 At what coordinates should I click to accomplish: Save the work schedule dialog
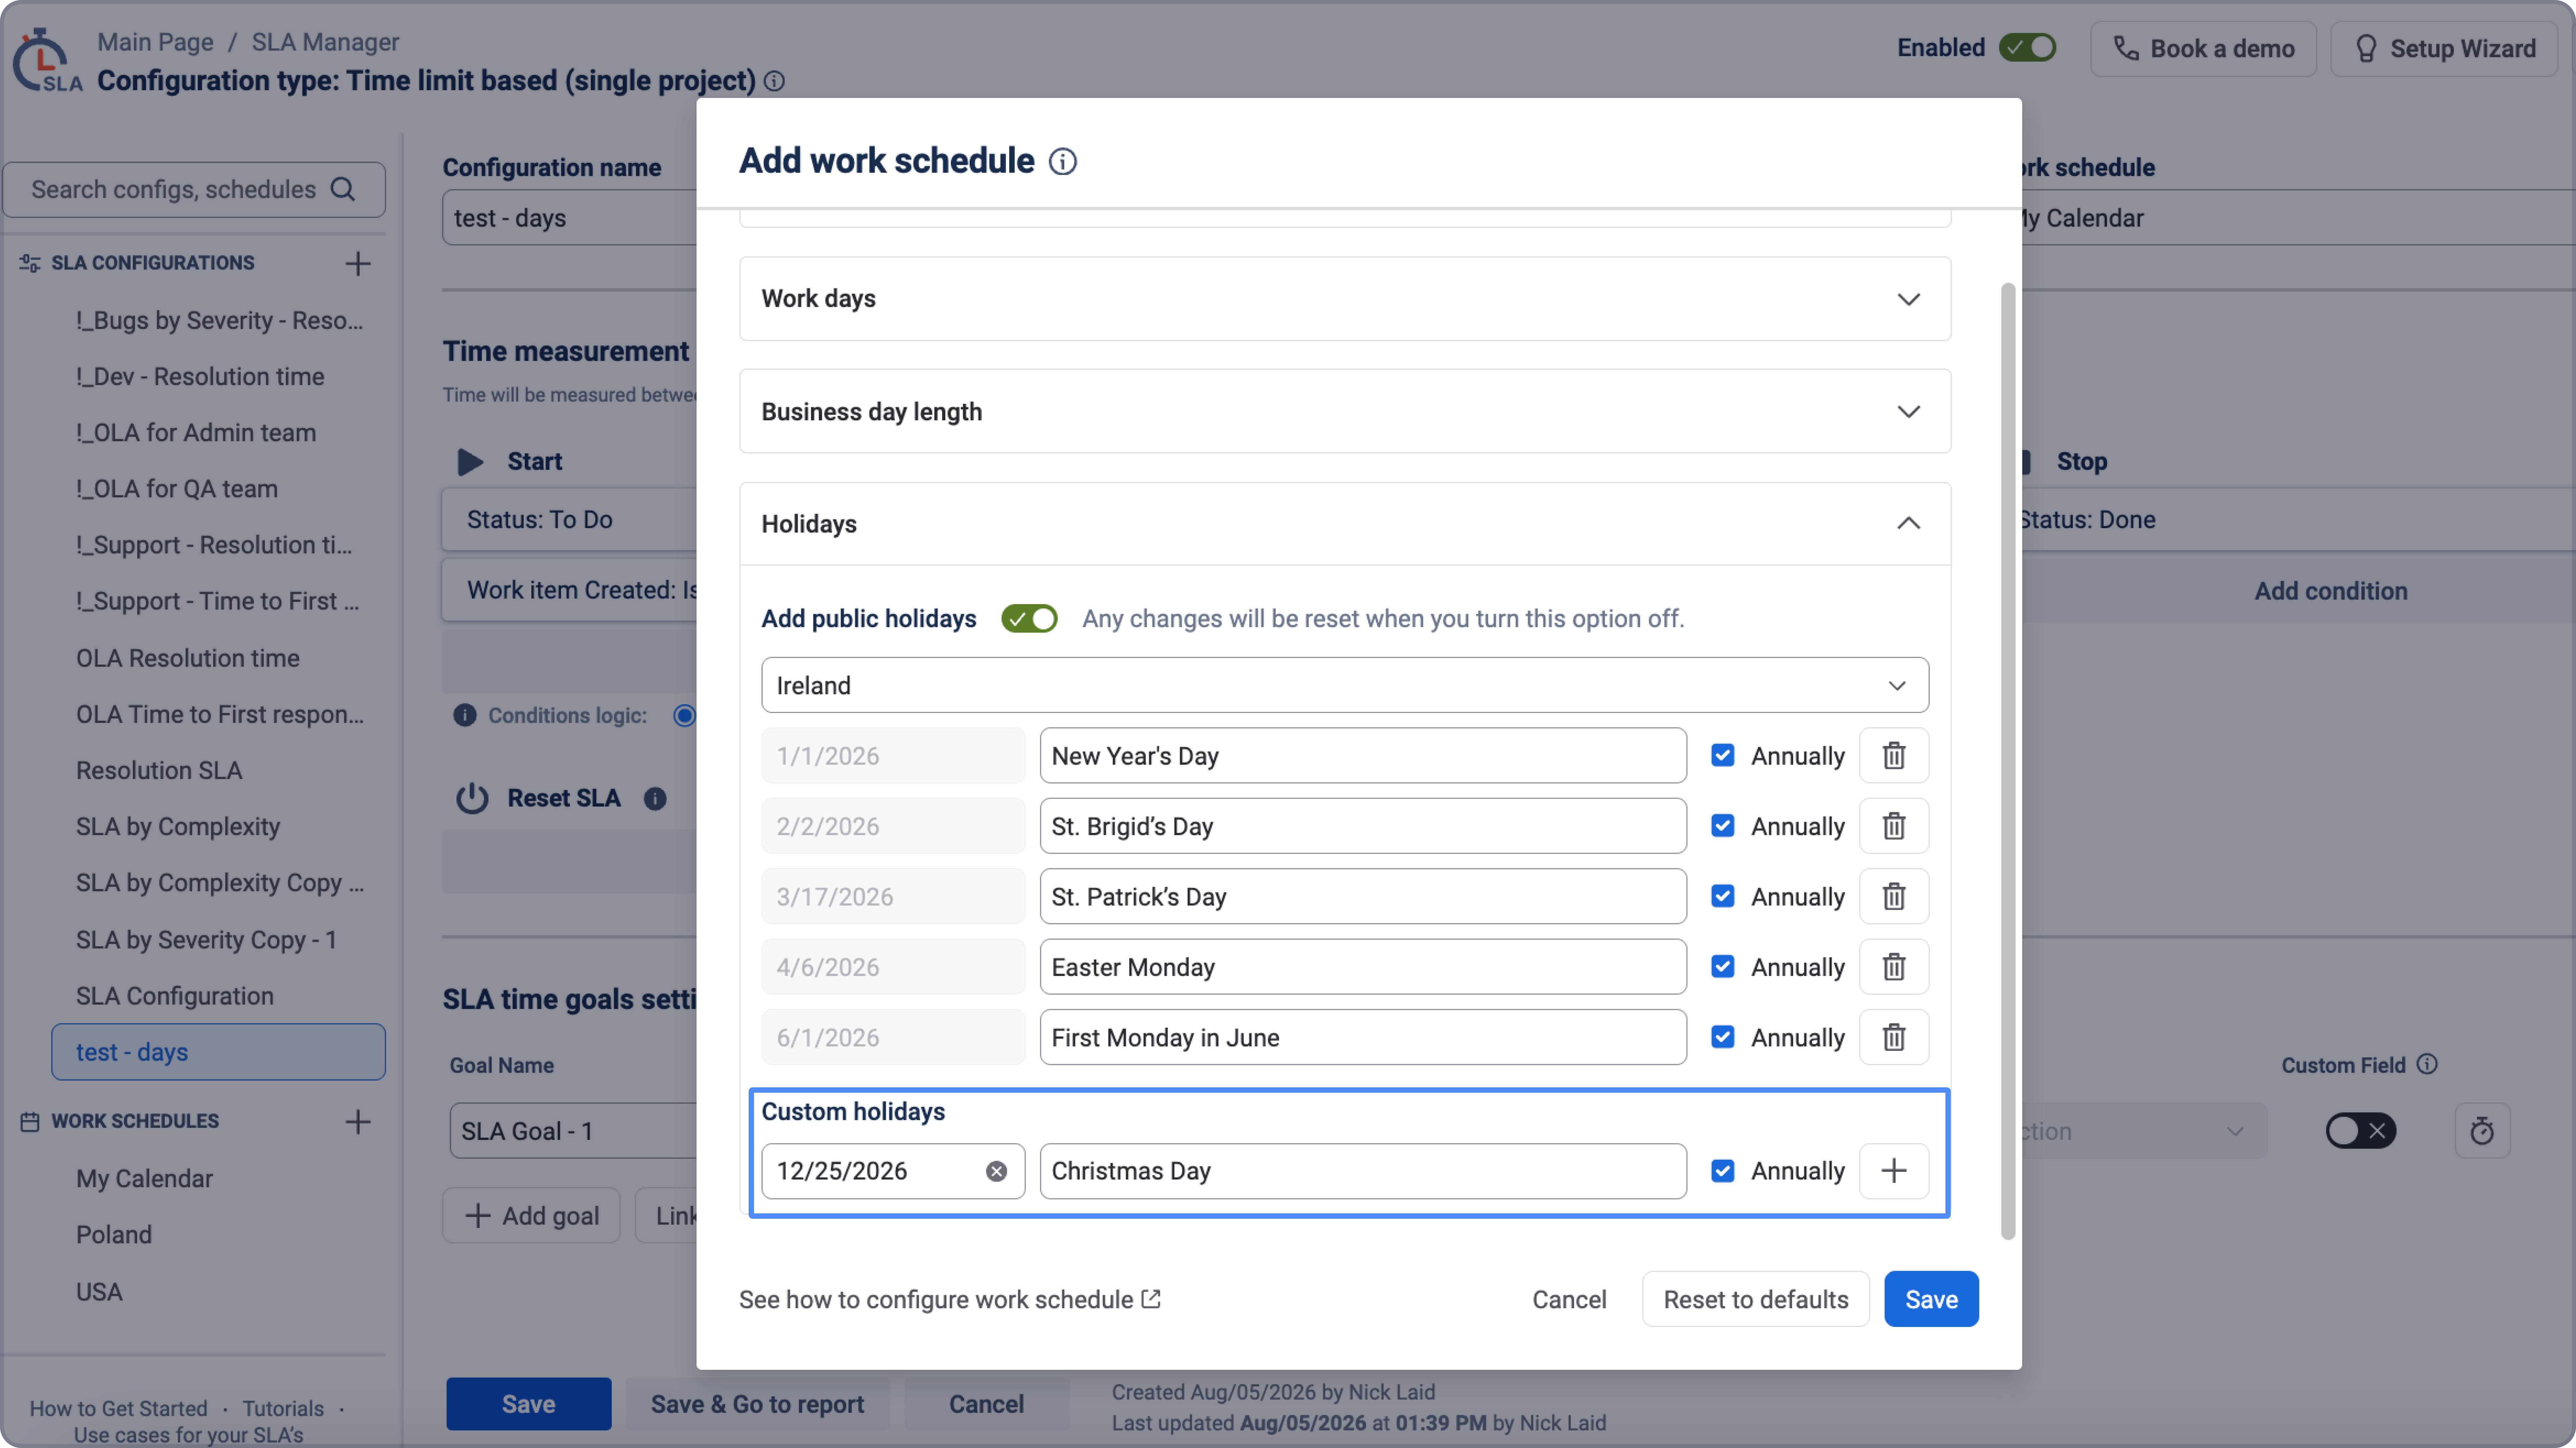tap(1931, 1299)
